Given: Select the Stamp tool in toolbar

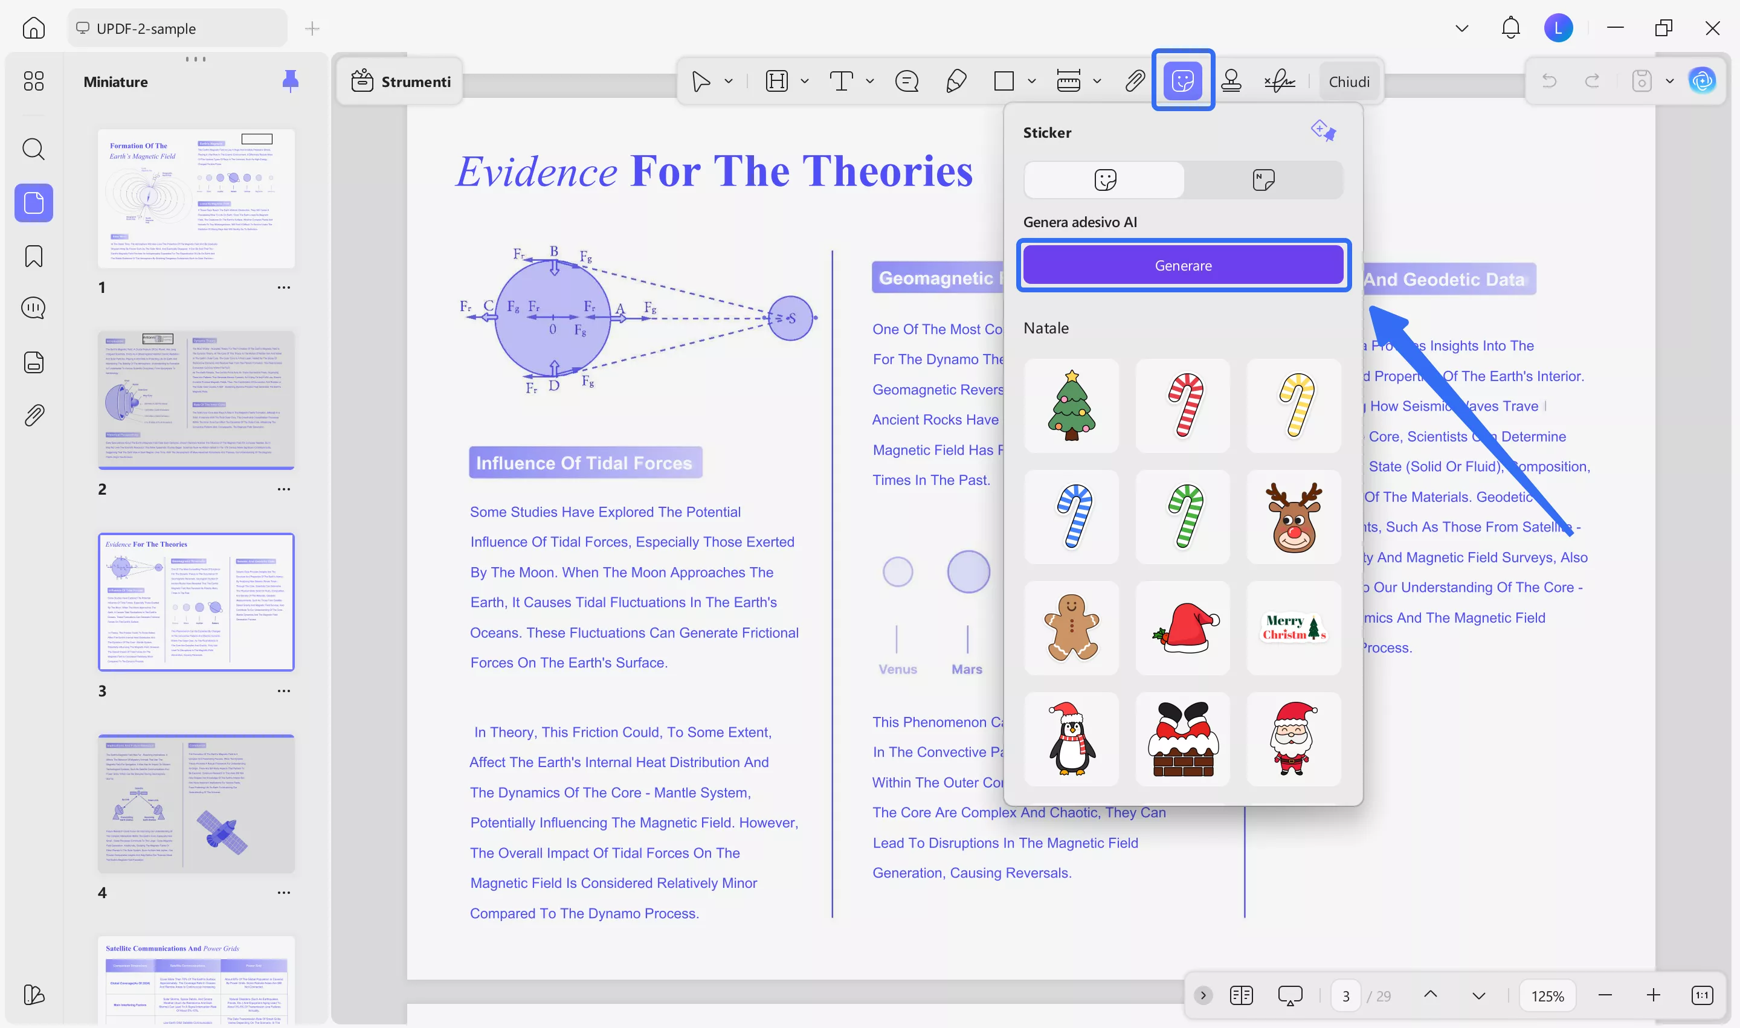Looking at the screenshot, I should tap(1231, 81).
